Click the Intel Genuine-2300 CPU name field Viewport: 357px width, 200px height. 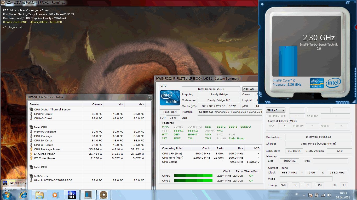pyautogui.click(x=211, y=89)
